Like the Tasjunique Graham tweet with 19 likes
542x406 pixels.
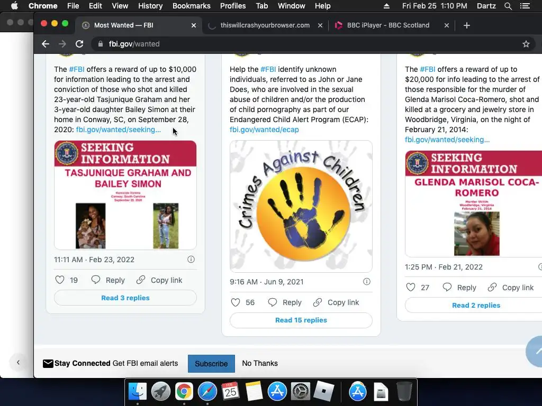point(60,280)
